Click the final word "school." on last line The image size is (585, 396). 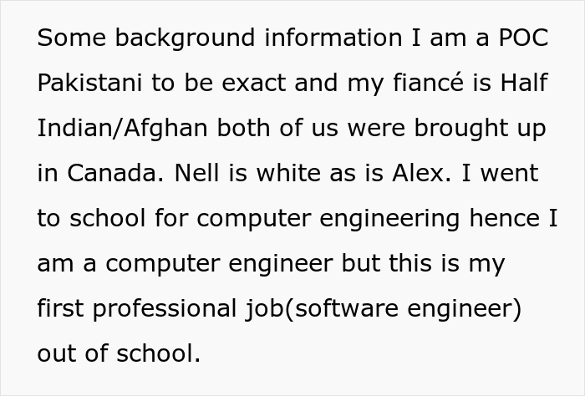click(159, 353)
